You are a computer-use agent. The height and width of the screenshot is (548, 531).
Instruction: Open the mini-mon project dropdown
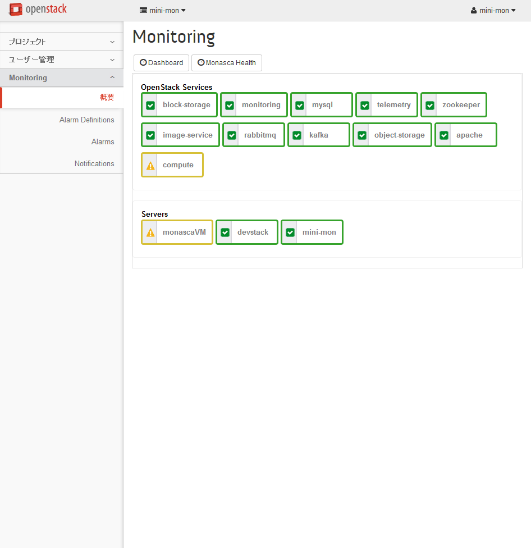coord(163,11)
